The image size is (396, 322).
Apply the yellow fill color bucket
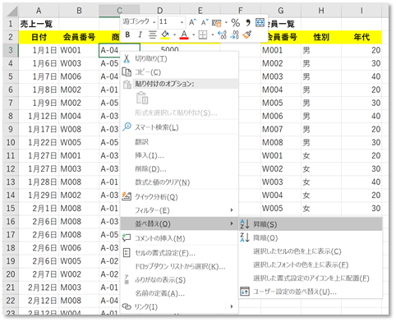pyautogui.click(x=165, y=34)
